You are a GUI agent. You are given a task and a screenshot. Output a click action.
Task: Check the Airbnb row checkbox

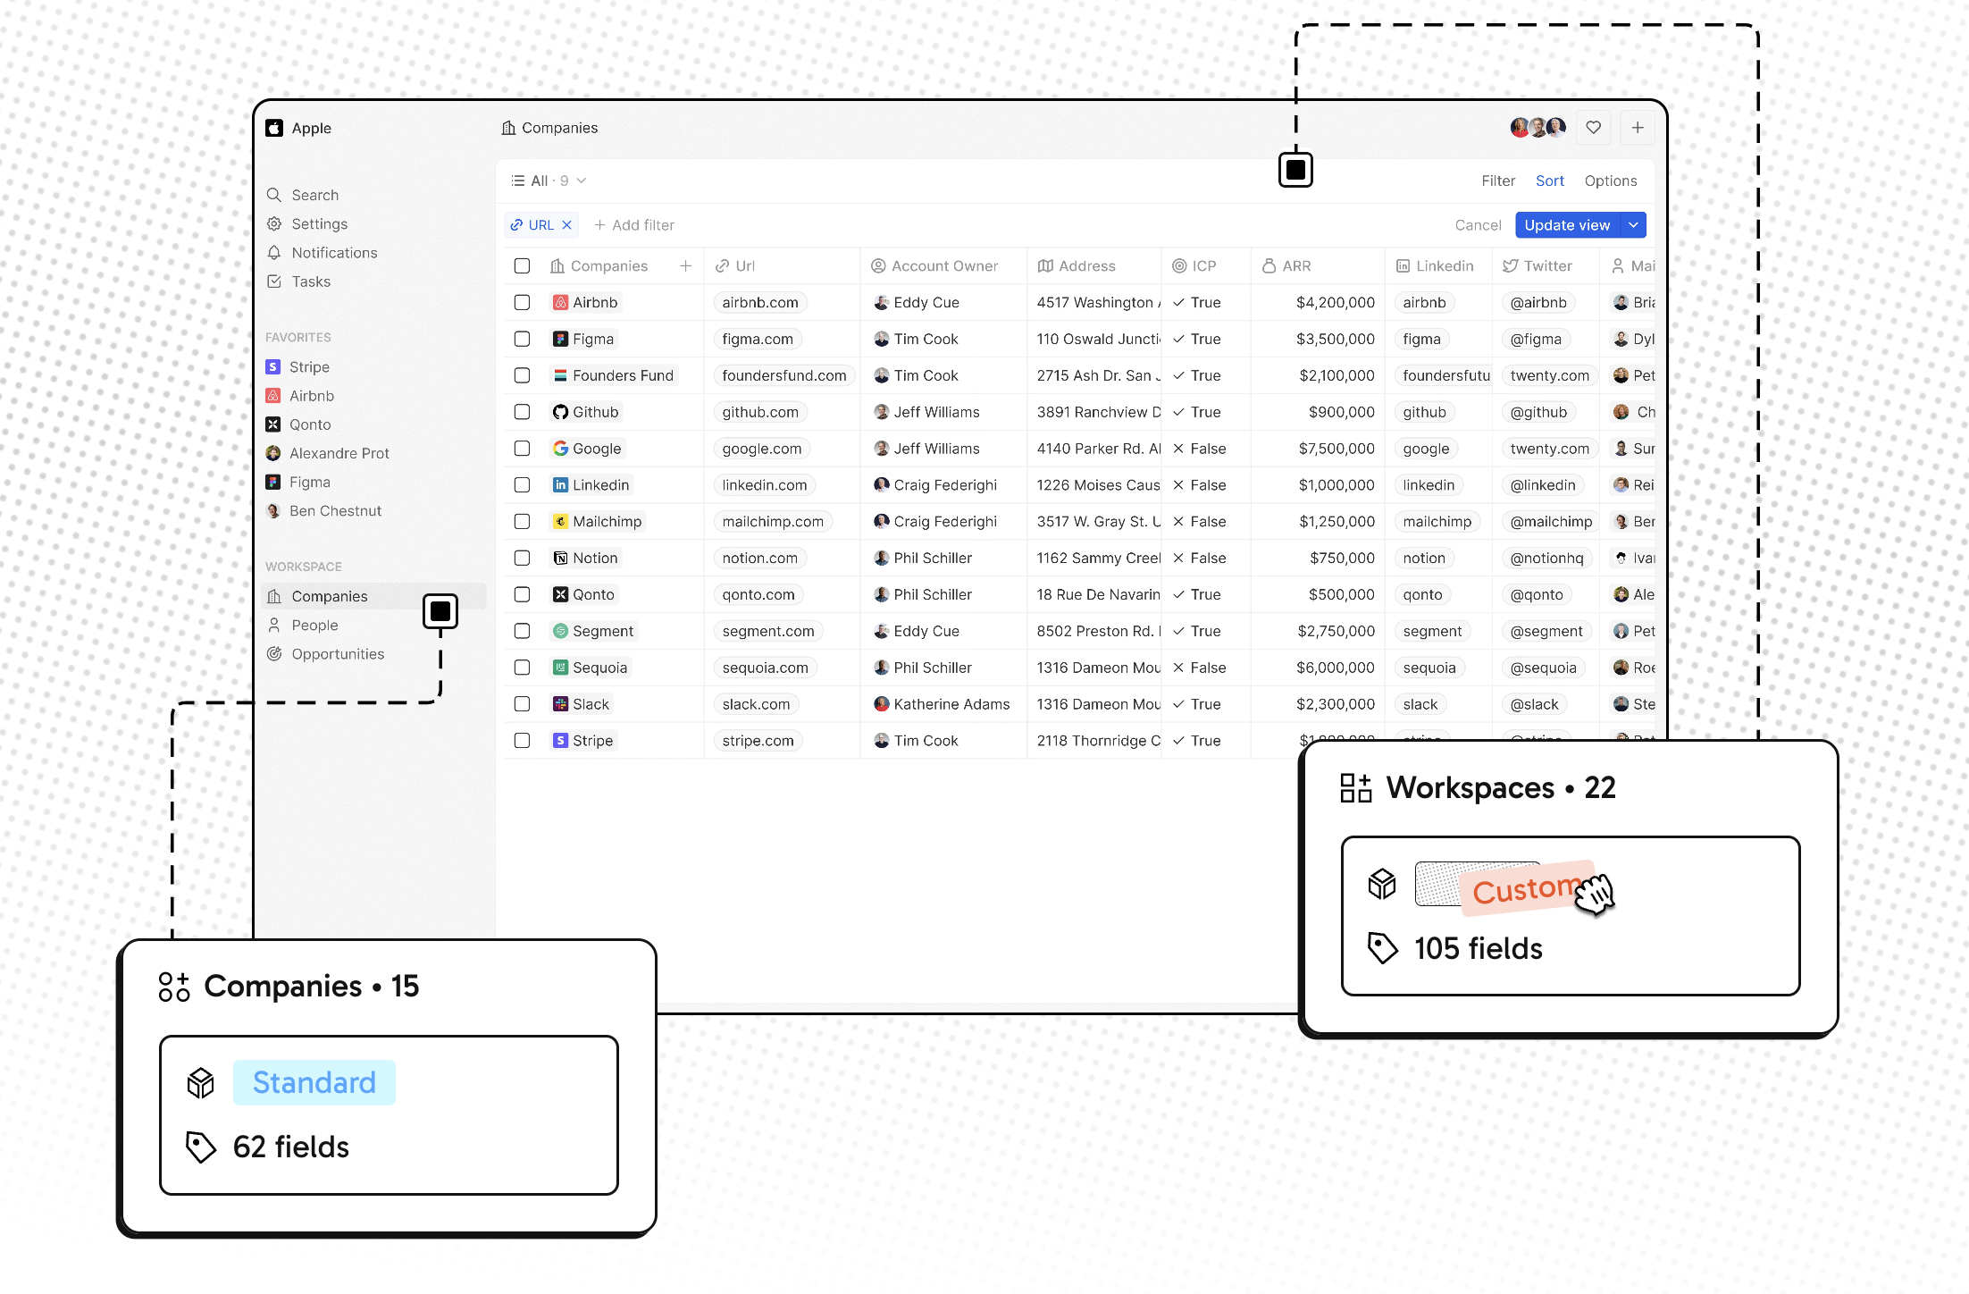pos(522,302)
